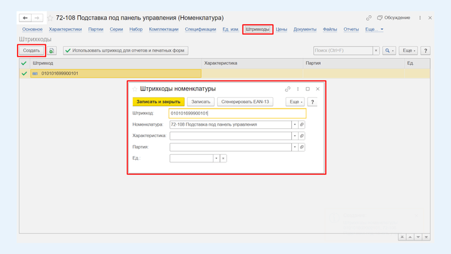Expand the Еще... tabs dropdown
This screenshot has height=254, width=451.
point(374,29)
